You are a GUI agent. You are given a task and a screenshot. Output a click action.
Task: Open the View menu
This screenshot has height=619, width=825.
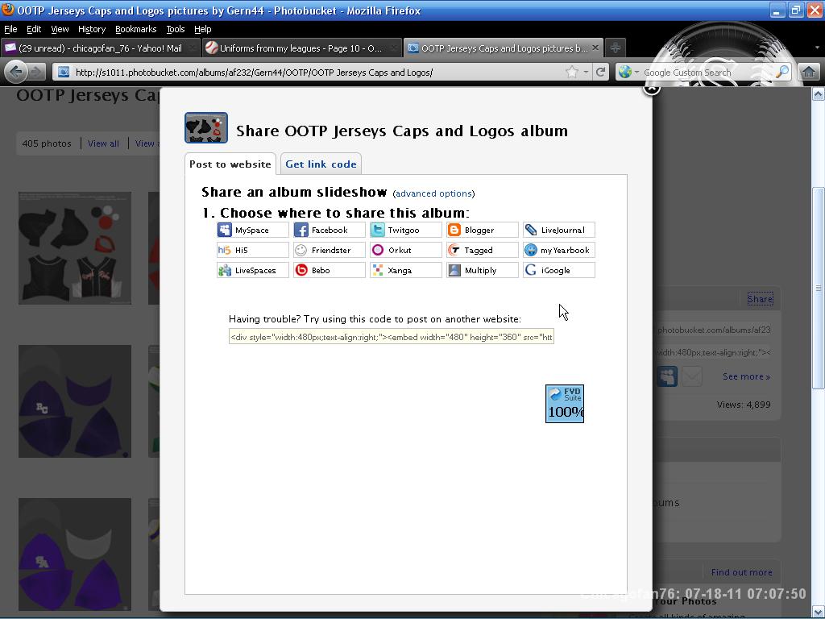(60, 29)
